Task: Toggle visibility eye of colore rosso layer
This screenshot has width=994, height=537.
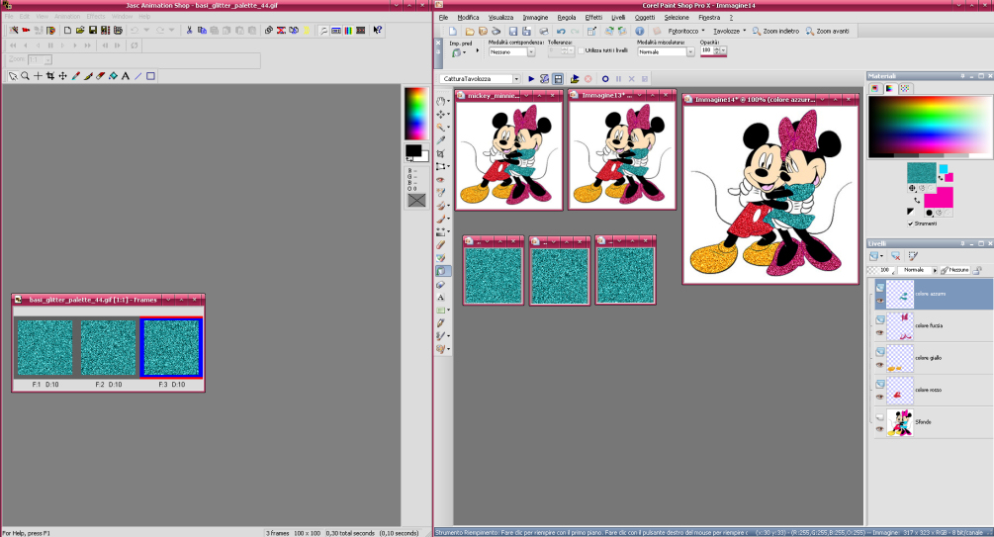Action: click(x=880, y=398)
